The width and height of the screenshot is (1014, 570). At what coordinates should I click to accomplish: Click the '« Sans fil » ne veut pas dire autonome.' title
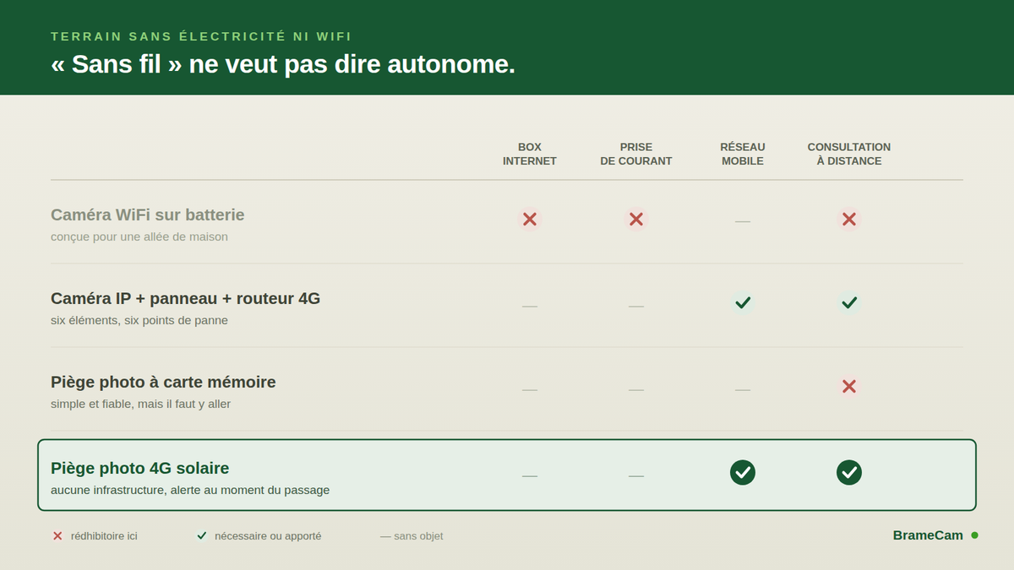point(283,64)
